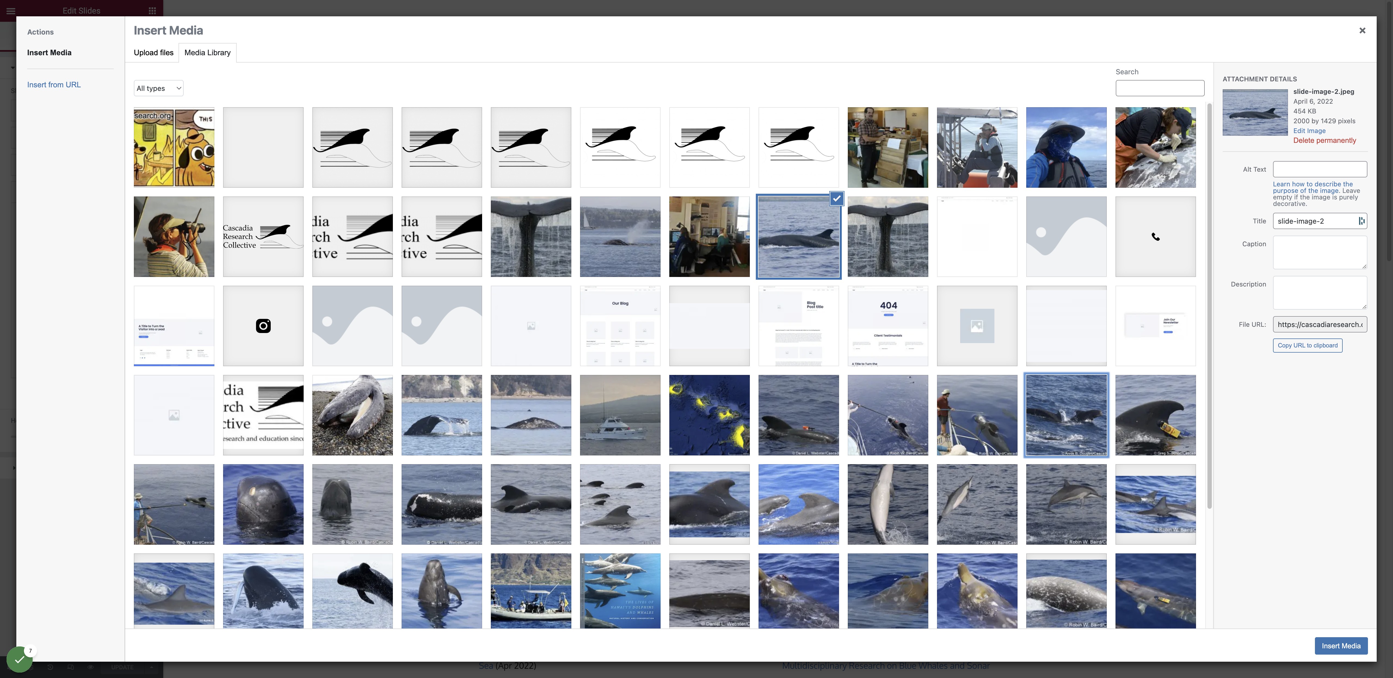The width and height of the screenshot is (1393, 678).
Task: Click Copy URL to clipboard button
Action: coord(1308,346)
